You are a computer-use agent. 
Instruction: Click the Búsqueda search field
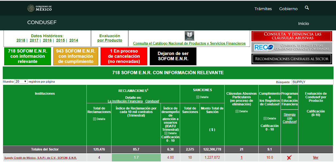tap(312, 82)
